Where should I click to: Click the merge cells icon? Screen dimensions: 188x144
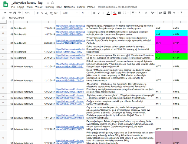[124, 13]
